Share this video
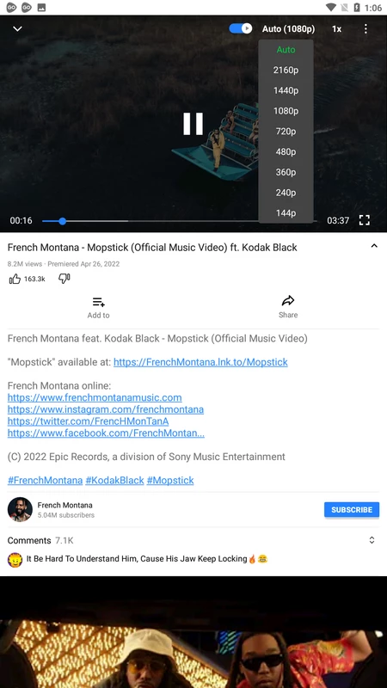Screen dimensions: 387x688 click(x=288, y=301)
